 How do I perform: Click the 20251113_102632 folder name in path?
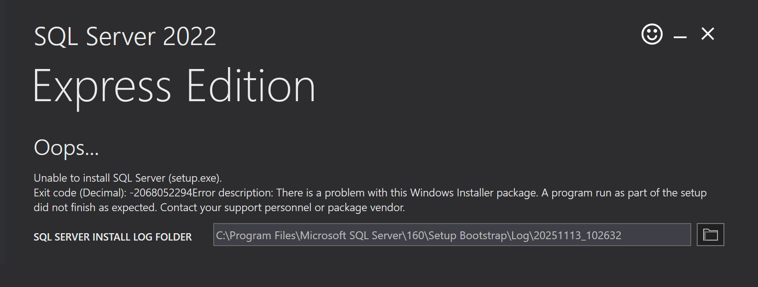[577, 235]
